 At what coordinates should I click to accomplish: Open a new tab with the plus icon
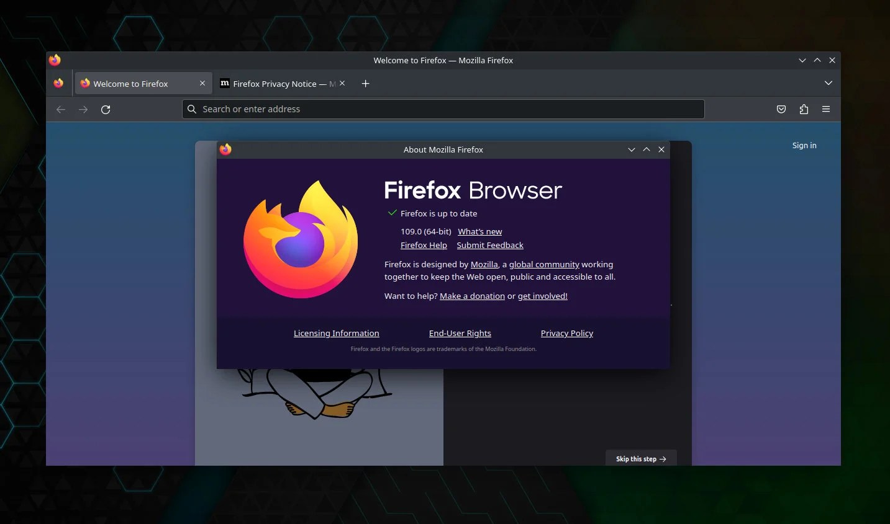(366, 83)
